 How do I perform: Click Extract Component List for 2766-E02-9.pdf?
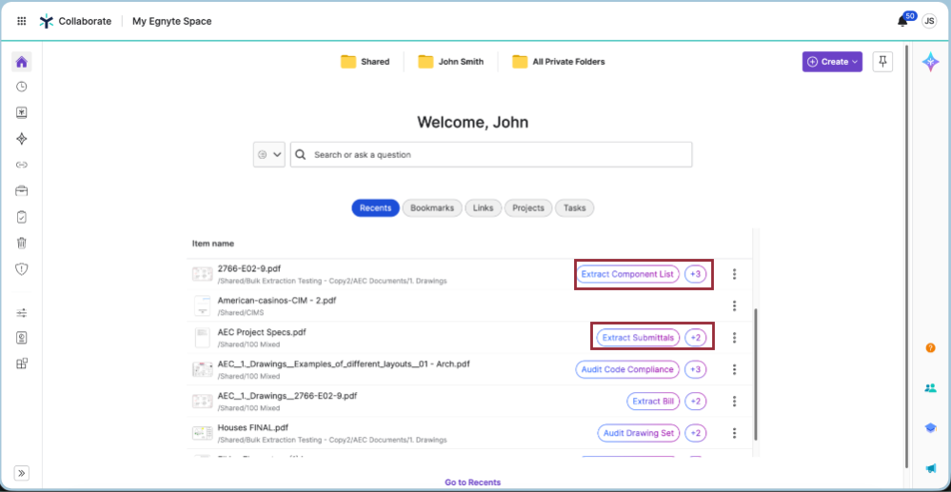tap(627, 274)
